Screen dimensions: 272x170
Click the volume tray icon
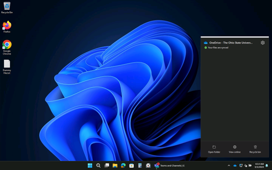(245, 166)
